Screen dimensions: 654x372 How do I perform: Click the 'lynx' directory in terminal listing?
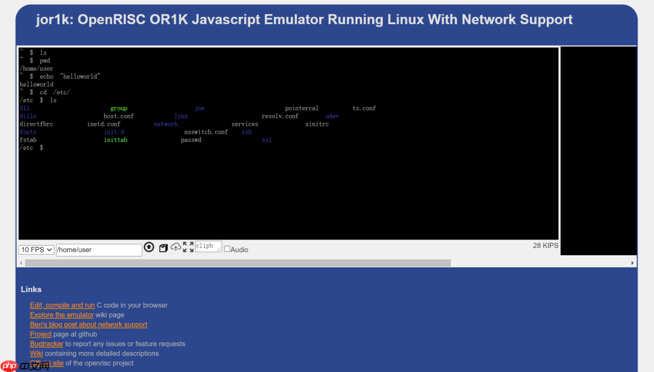[181, 116]
